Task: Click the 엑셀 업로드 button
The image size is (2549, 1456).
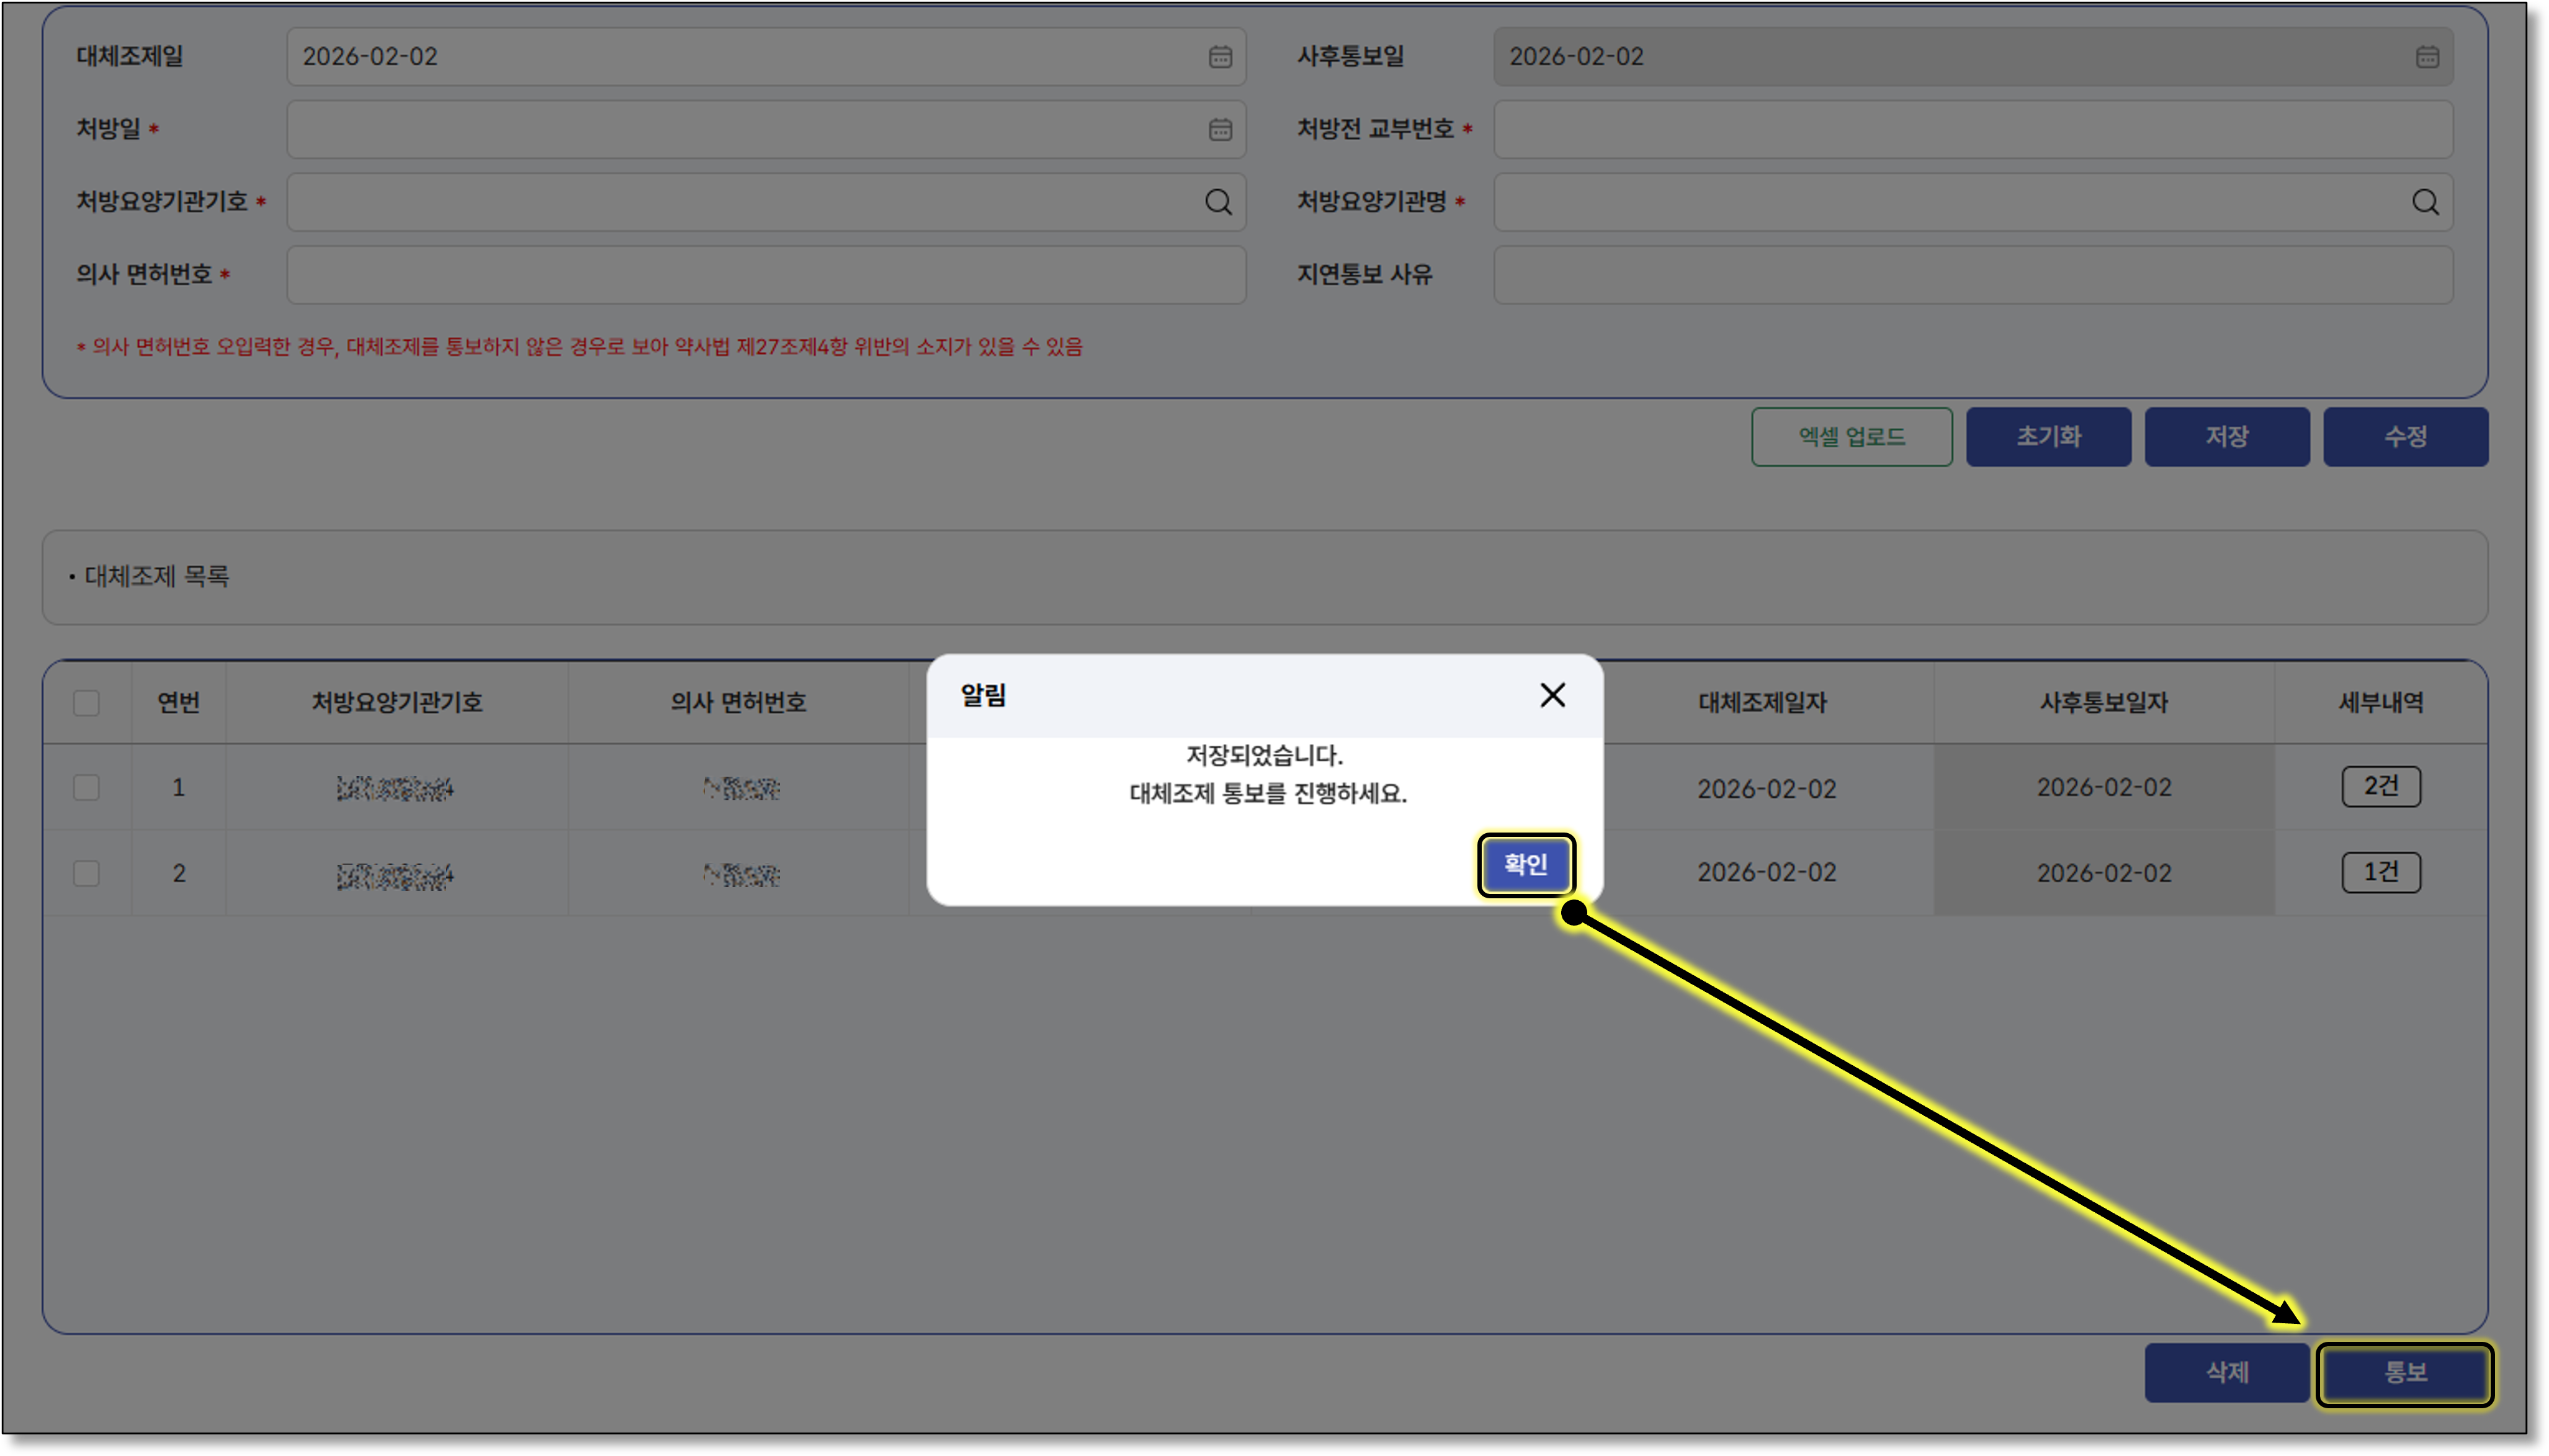Action: click(1851, 437)
